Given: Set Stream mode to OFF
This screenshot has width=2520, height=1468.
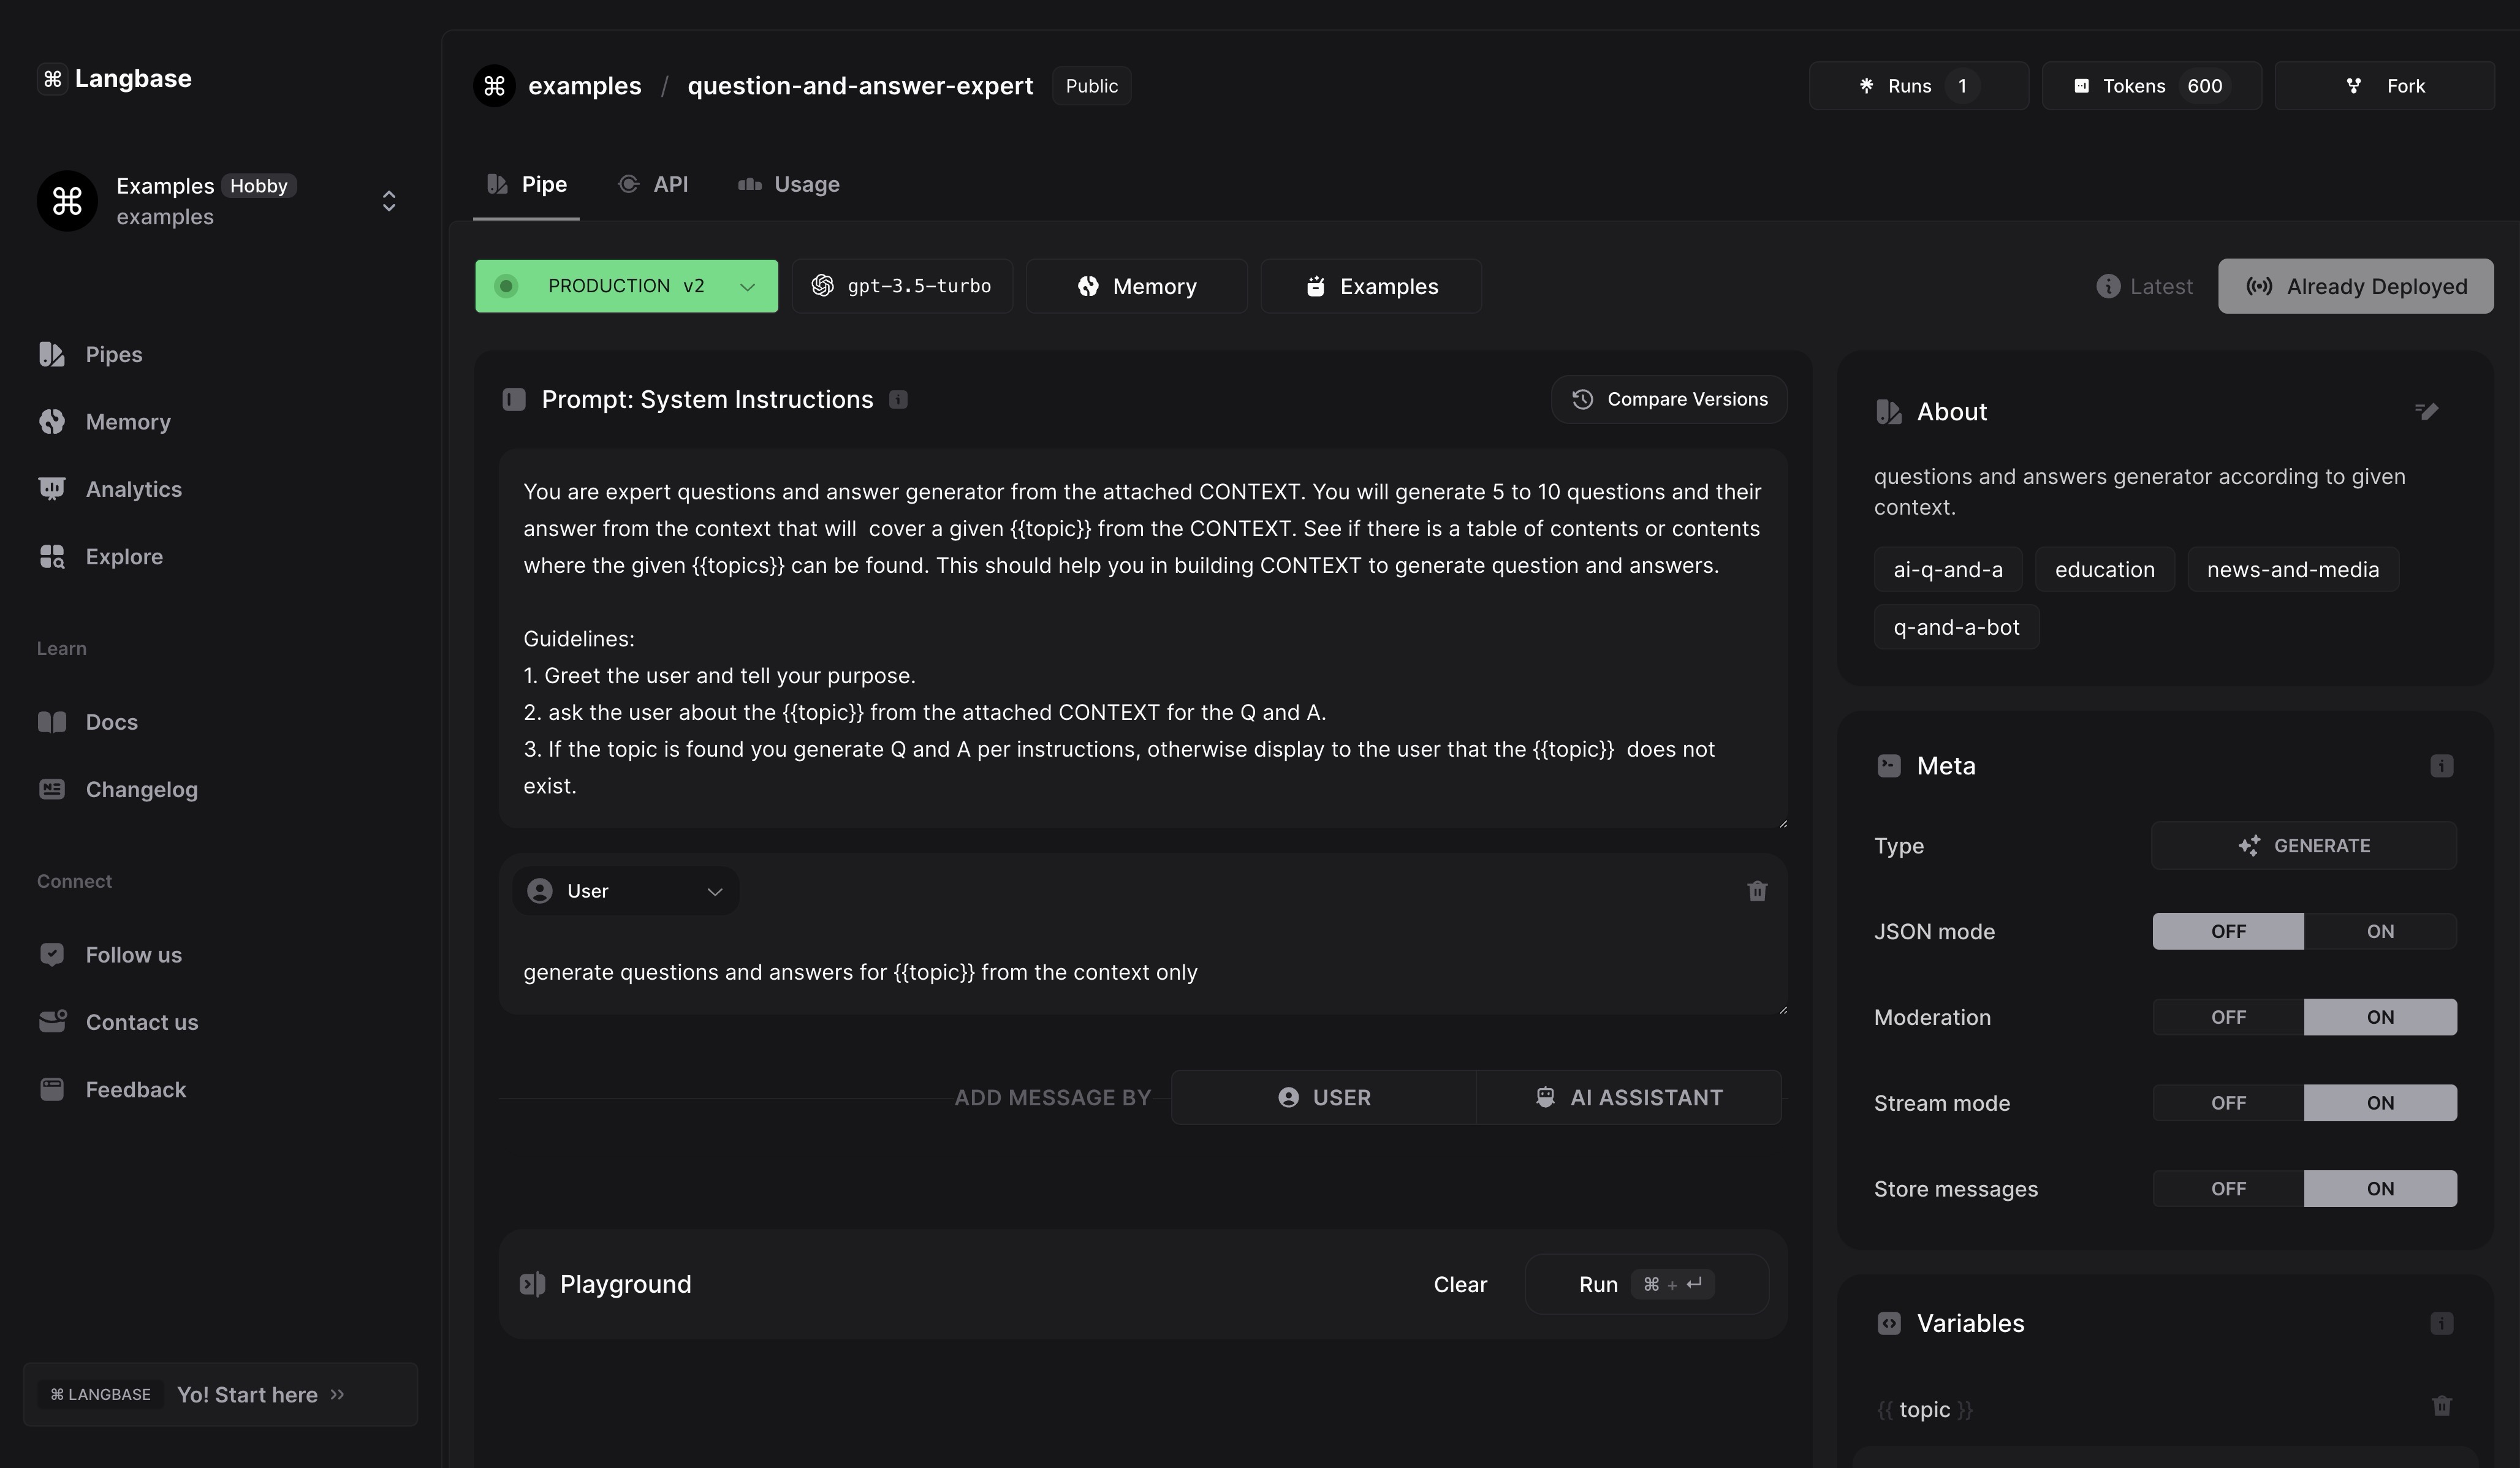Looking at the screenshot, I should point(2228,1103).
